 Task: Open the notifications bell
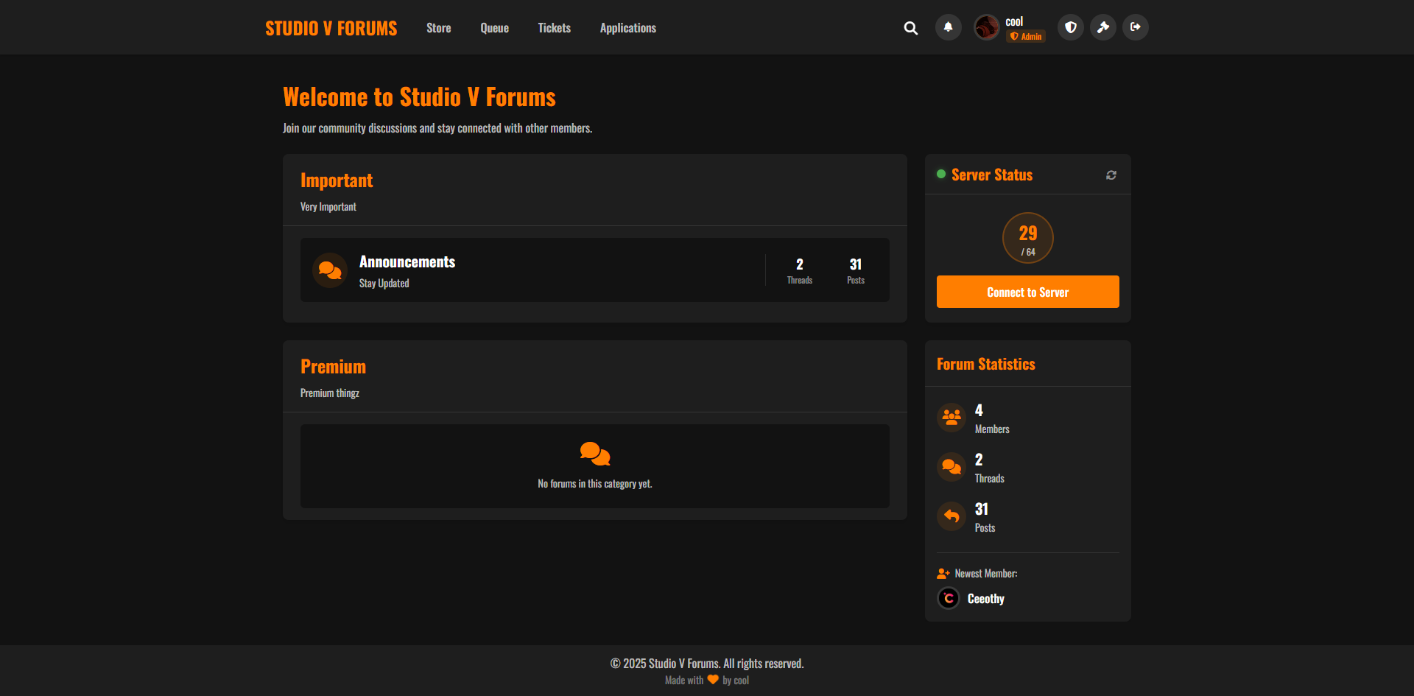click(x=948, y=27)
